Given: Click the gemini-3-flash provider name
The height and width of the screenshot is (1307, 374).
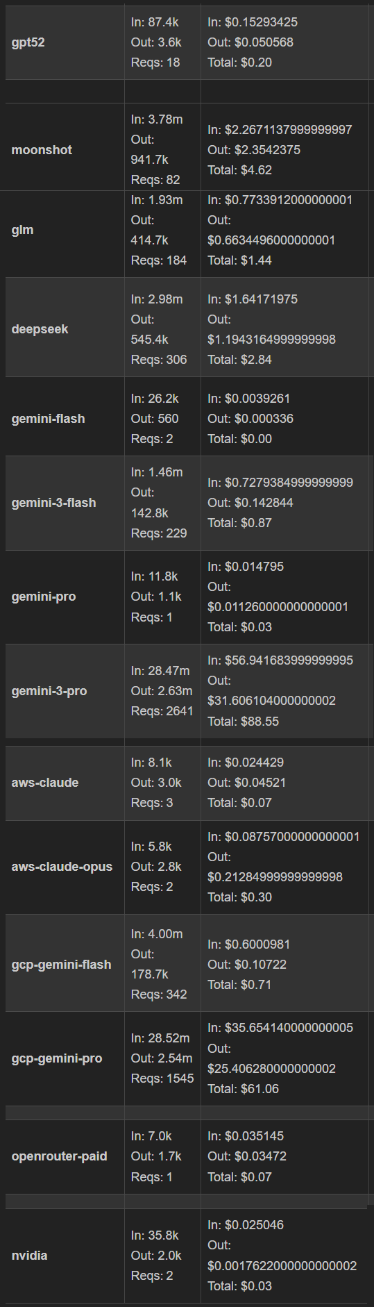Looking at the screenshot, I should coord(53,503).
